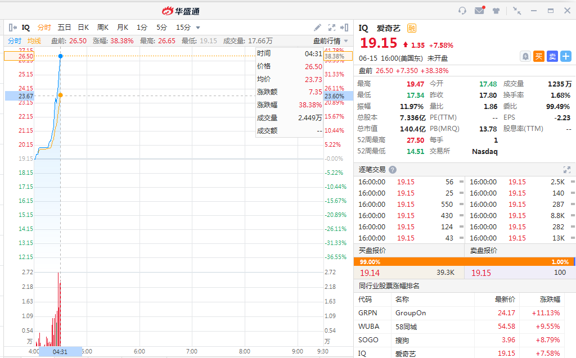The width and height of the screenshot is (576, 358).
Task: Collapse the right quote panel
Action: tap(345, 28)
